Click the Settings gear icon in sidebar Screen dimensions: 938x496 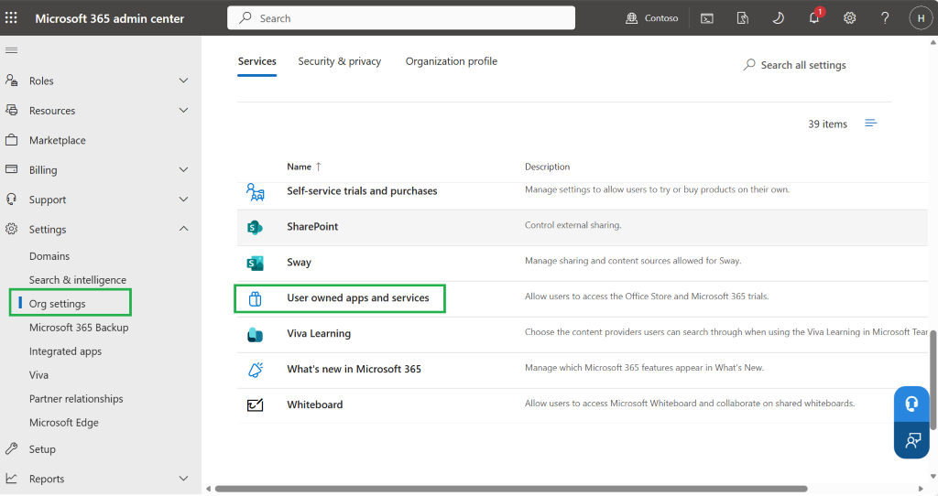click(x=11, y=229)
